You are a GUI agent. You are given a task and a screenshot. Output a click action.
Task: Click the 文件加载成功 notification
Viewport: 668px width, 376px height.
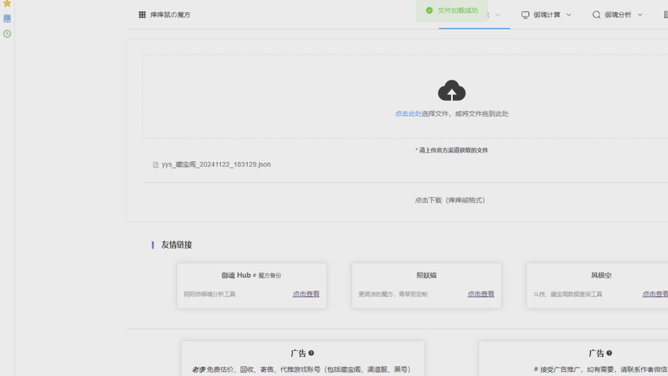452,10
